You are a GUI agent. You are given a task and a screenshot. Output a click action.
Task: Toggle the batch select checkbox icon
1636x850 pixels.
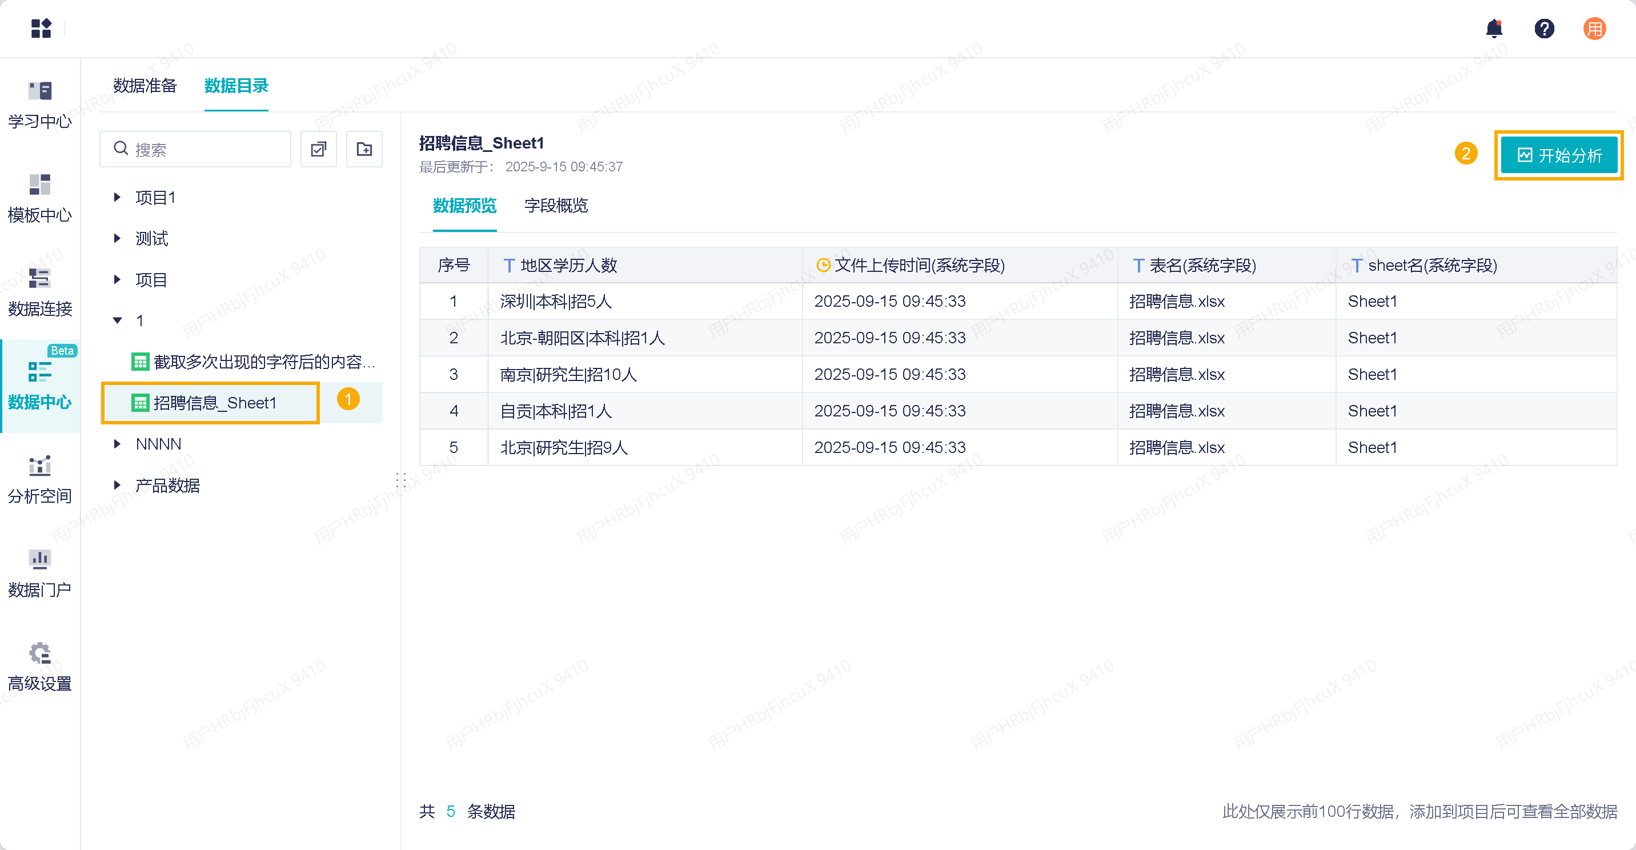tap(318, 149)
